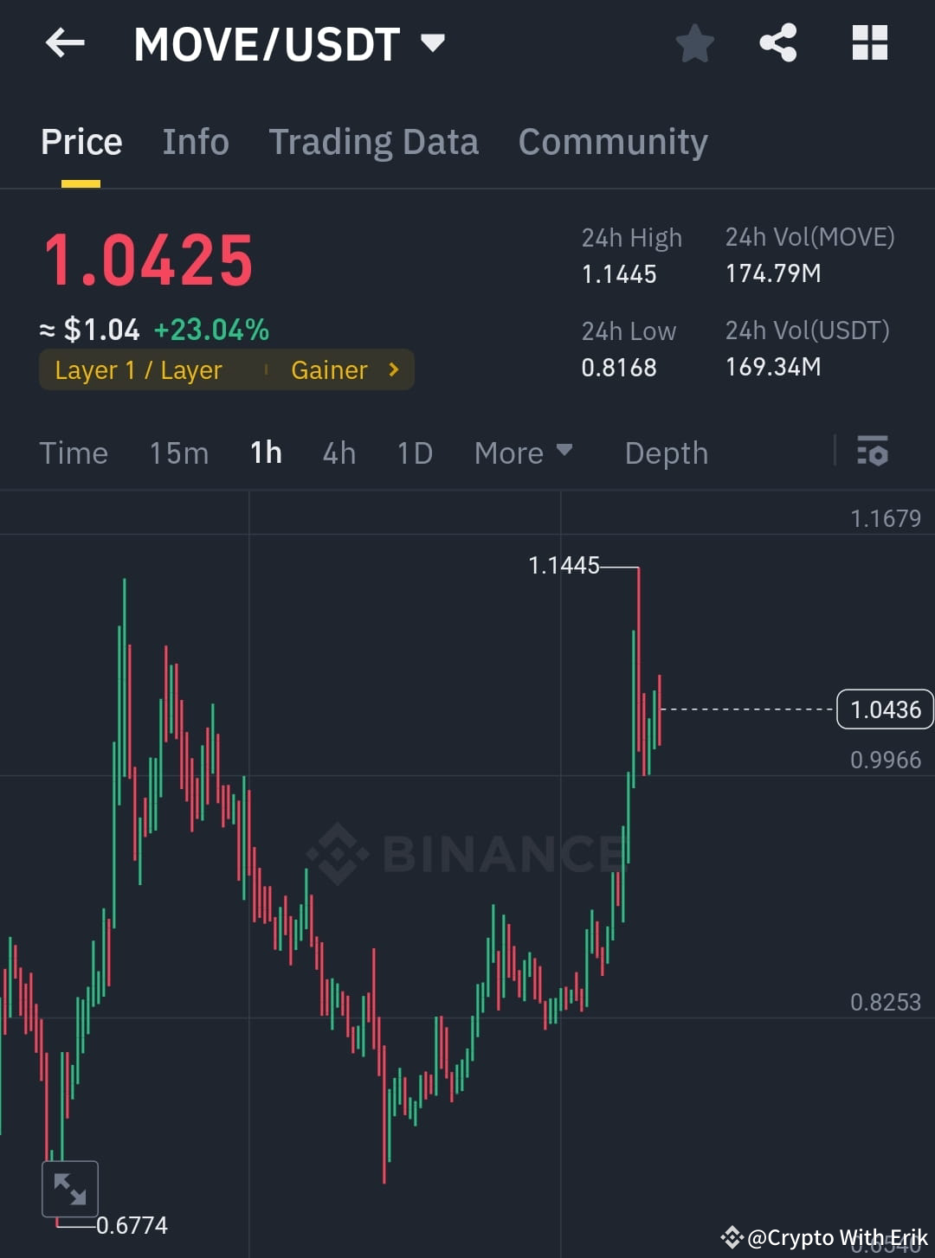This screenshot has height=1258, width=935.
Task: Stay on the Price tab
Action: (x=81, y=141)
